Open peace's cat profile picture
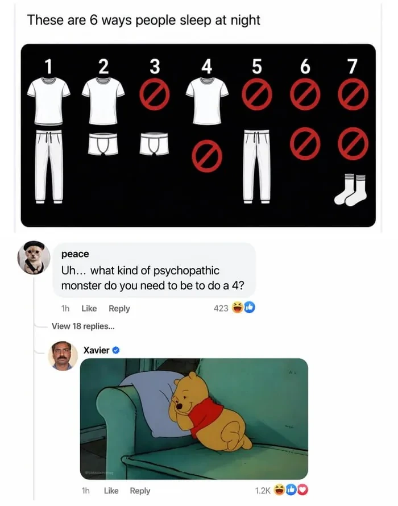Image resolution: width=398 pixels, height=506 pixels. click(x=34, y=258)
